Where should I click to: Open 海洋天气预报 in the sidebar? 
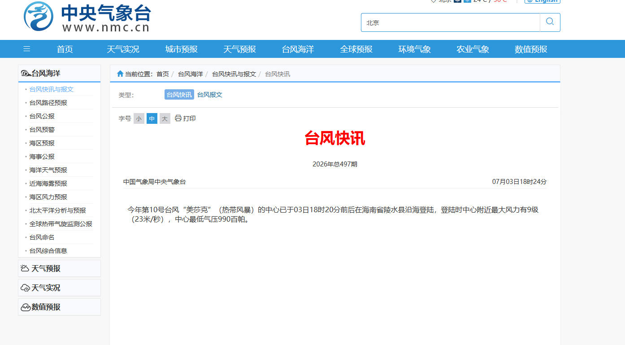(x=48, y=170)
